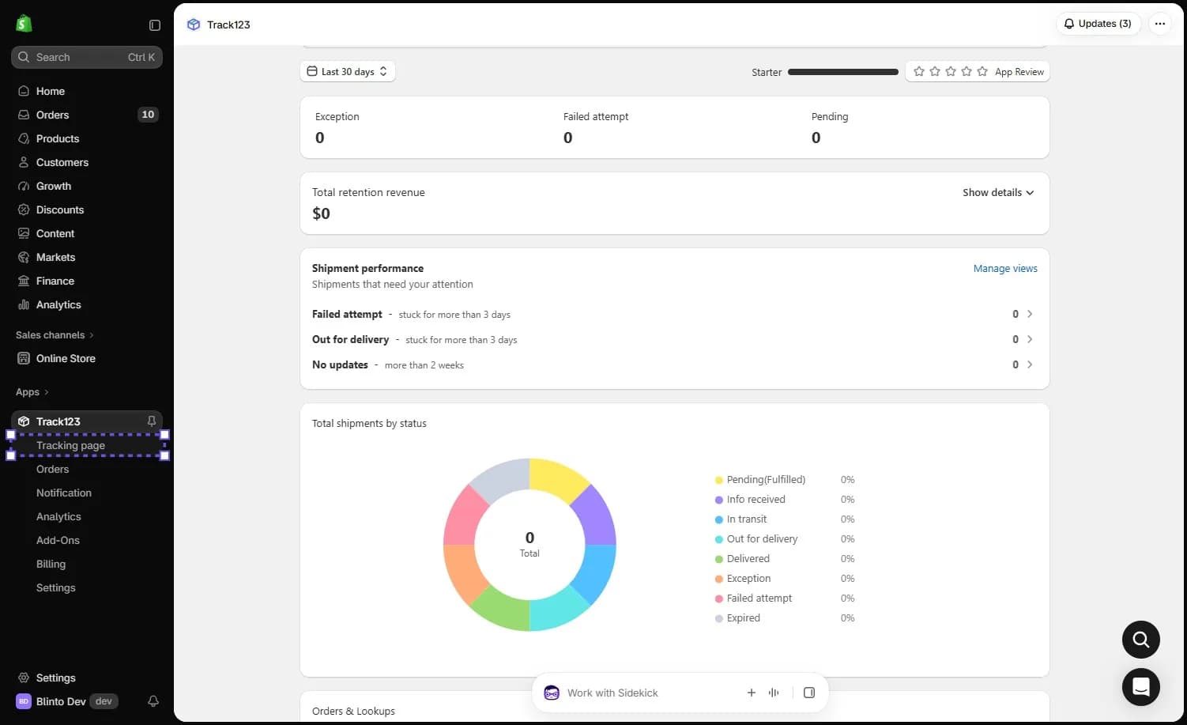Rate five stars in App Review

tap(982, 71)
